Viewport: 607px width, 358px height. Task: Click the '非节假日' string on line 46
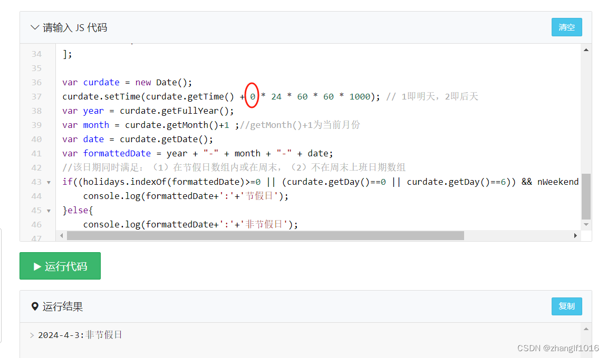[x=264, y=224]
